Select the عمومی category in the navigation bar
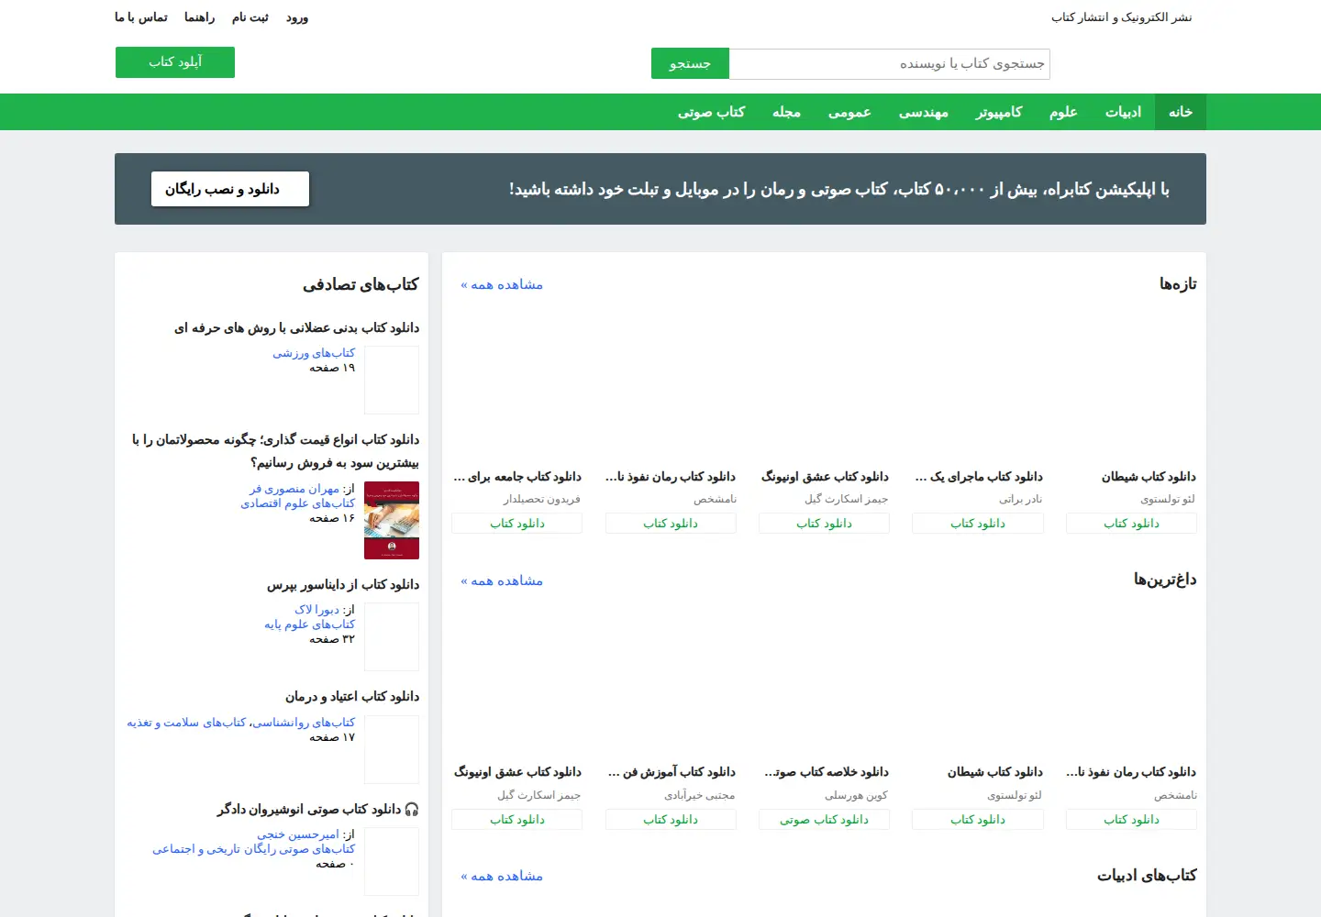This screenshot has width=1321, height=917. 849,112
